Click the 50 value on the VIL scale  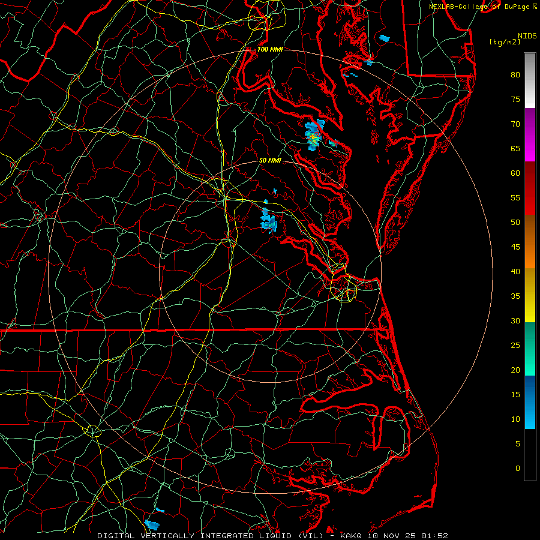click(x=515, y=222)
